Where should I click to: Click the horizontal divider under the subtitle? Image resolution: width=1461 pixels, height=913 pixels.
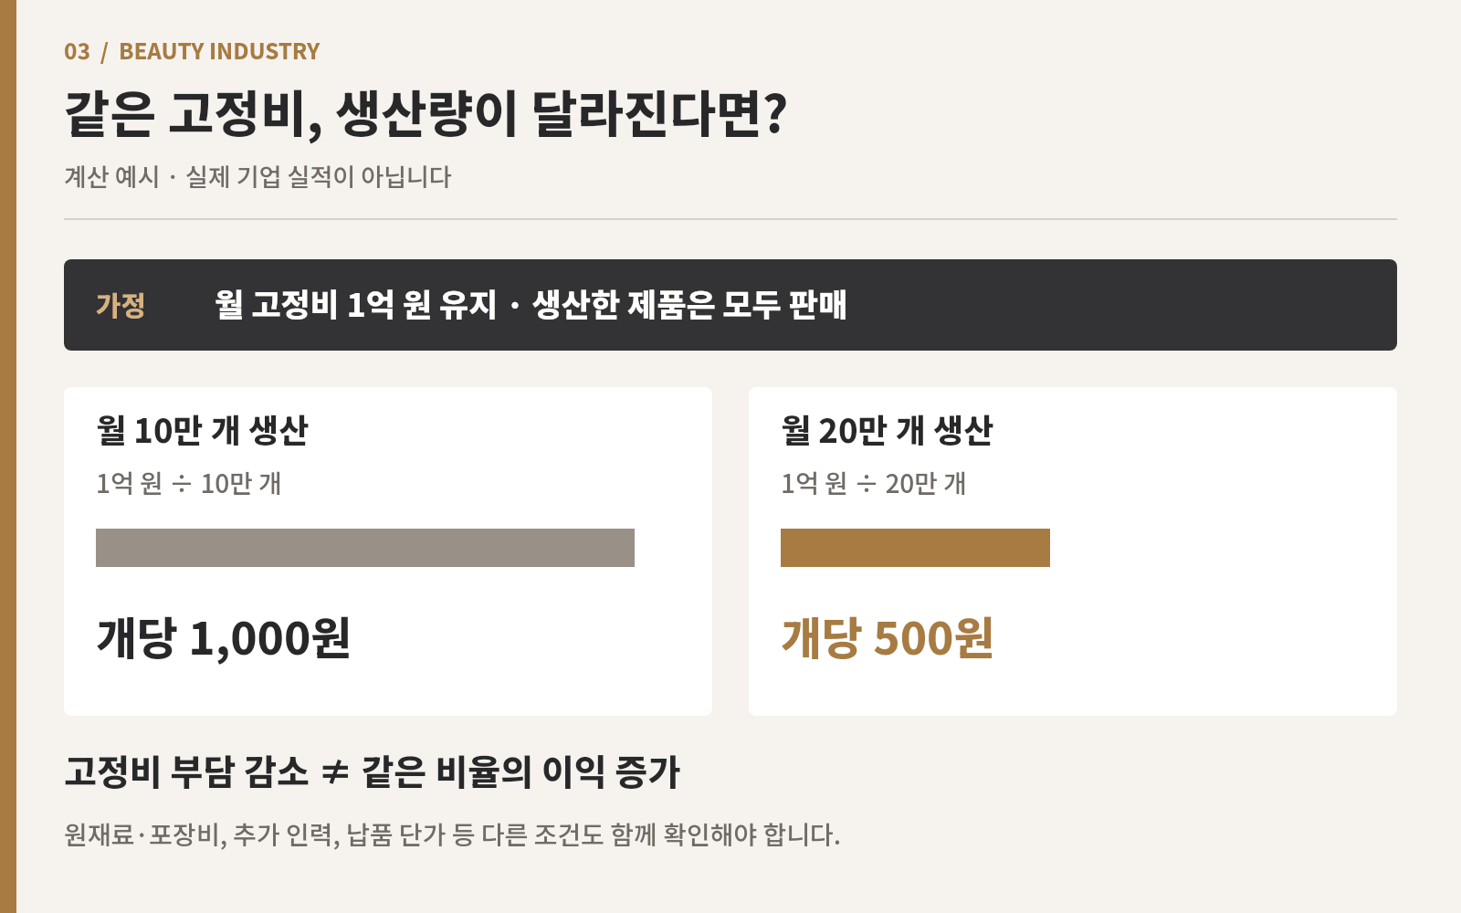coord(730,219)
